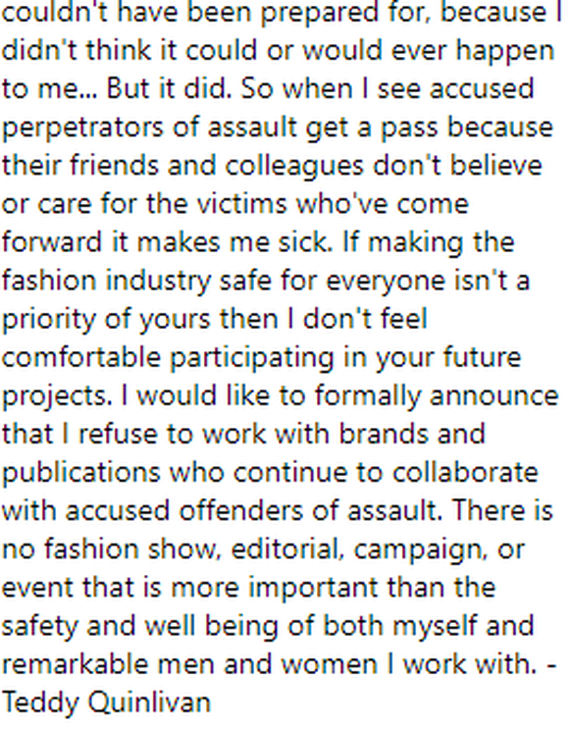This screenshot has height=729, width=571.
Task: Click the word "prepared" in first line
Action: pyautogui.click(x=320, y=13)
